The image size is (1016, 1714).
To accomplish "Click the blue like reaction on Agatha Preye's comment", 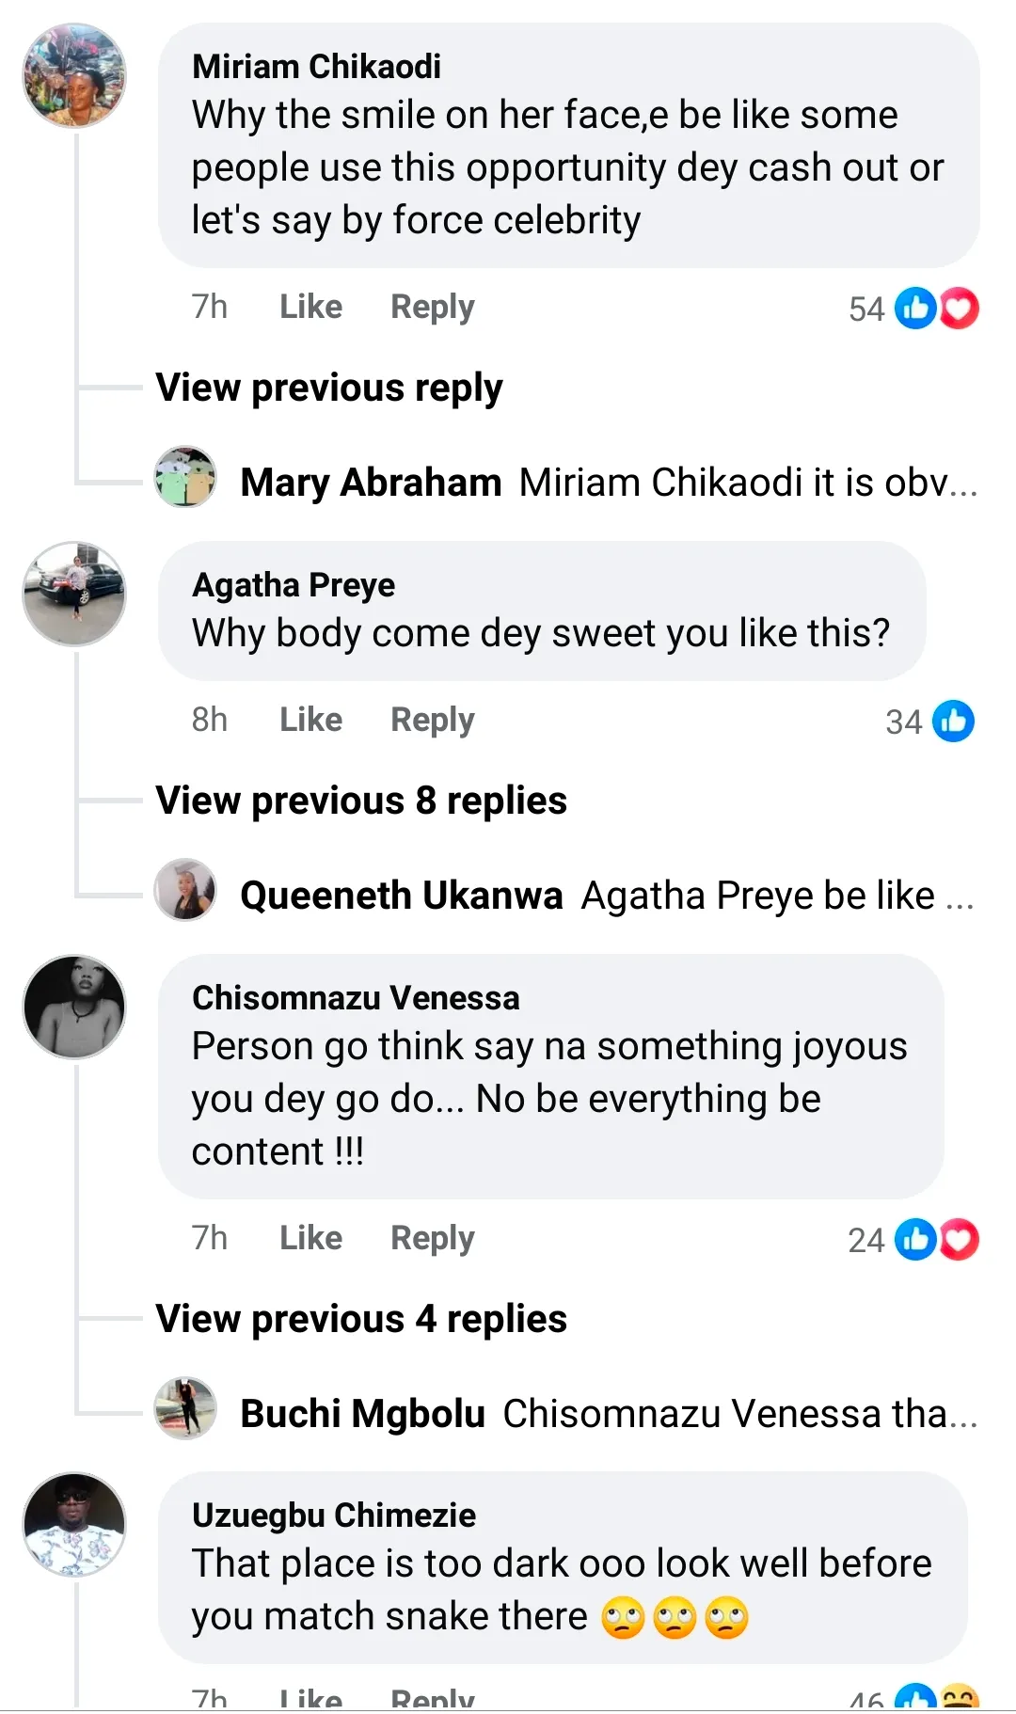I will coord(953,722).
